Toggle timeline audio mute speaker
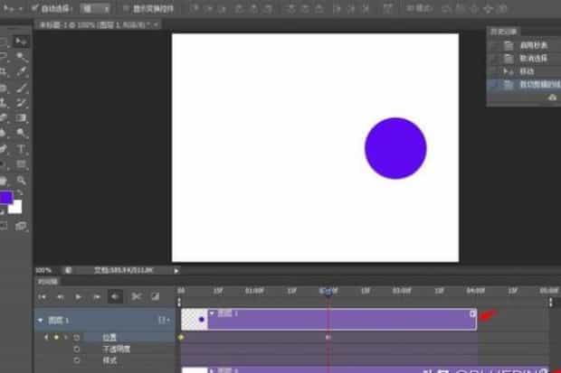 115,296
